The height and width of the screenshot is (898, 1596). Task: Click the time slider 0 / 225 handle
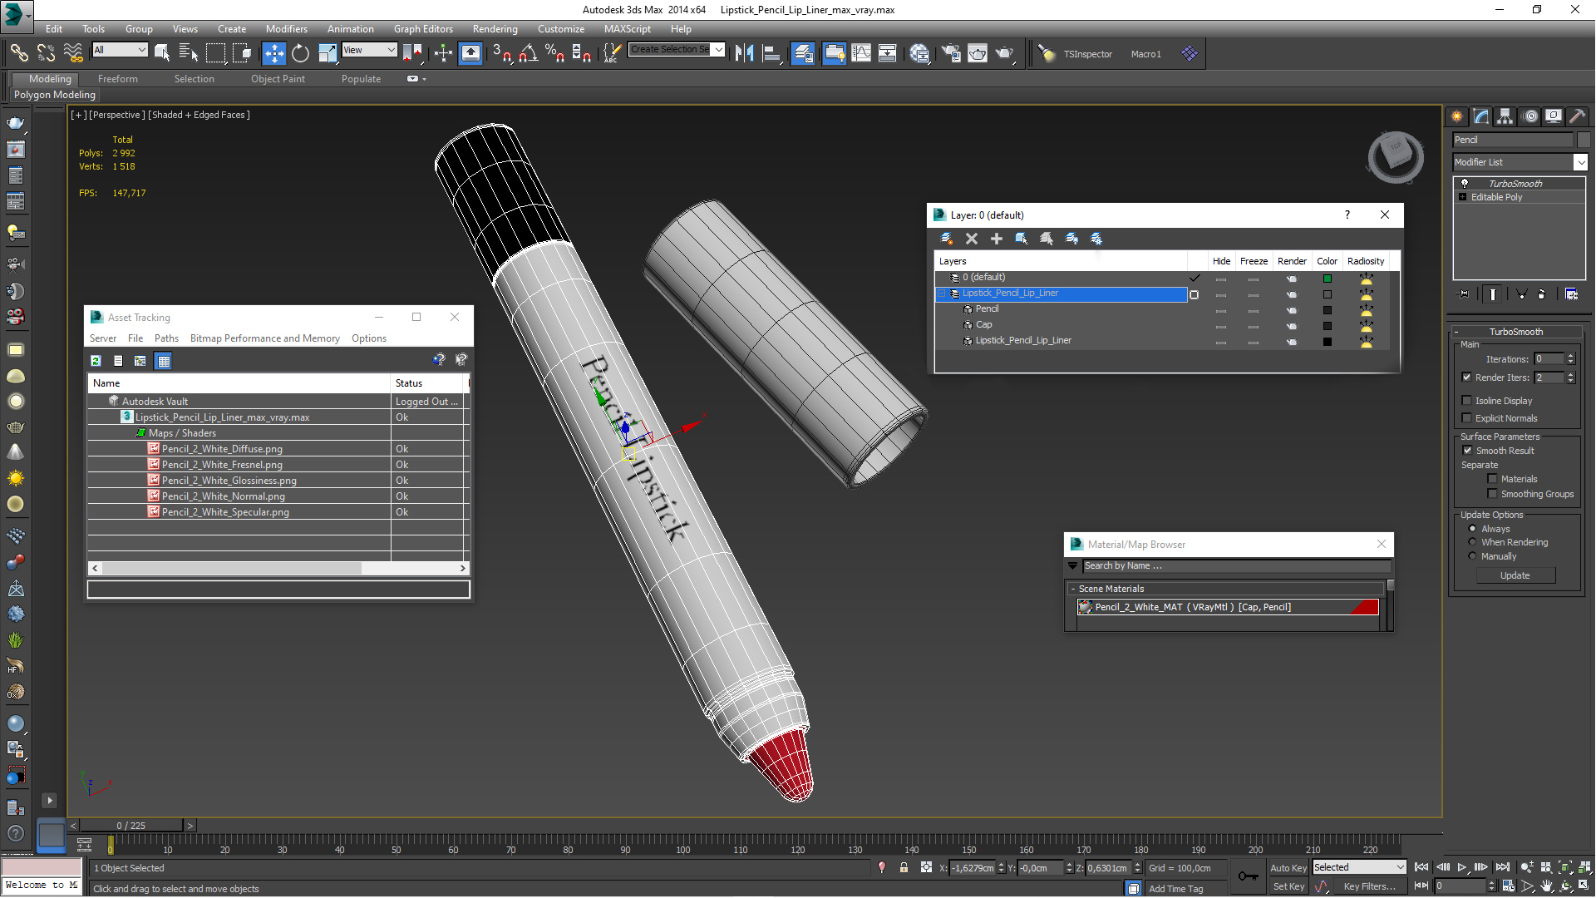[131, 826]
